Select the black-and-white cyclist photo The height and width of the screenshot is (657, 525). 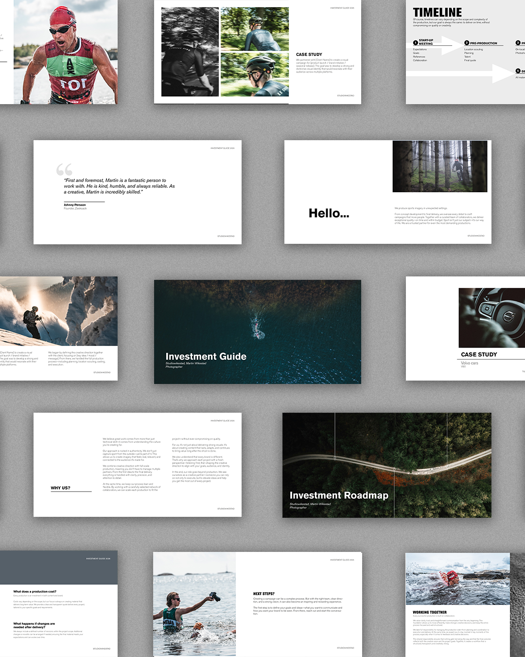click(190, 52)
